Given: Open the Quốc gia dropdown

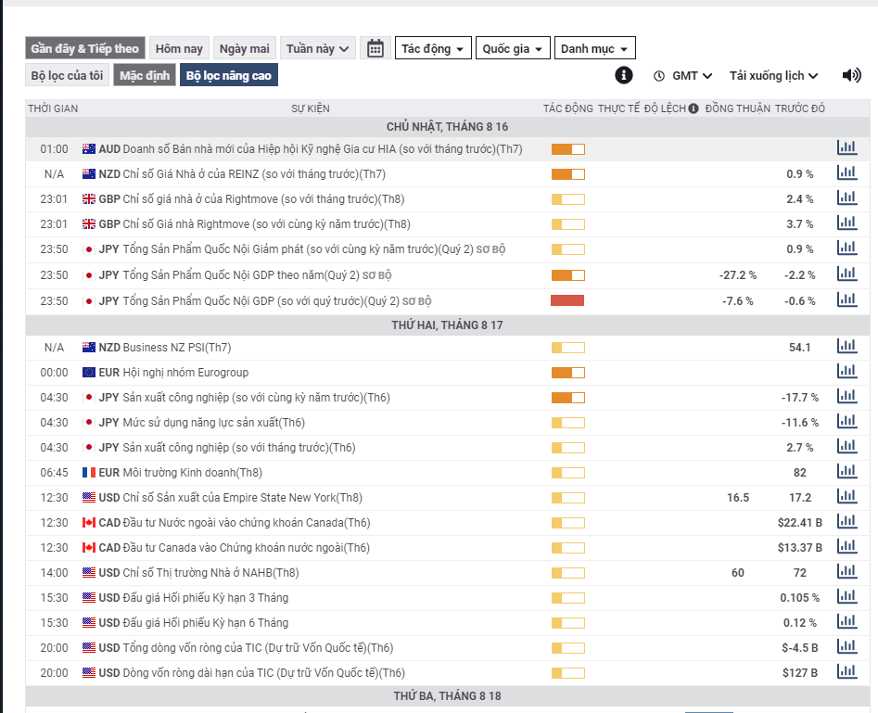Looking at the screenshot, I should pos(514,48).
